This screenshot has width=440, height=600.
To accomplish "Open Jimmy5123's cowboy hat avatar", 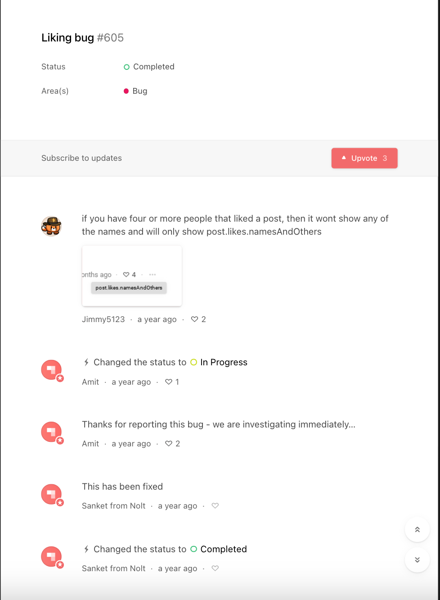I will pyautogui.click(x=51, y=226).
